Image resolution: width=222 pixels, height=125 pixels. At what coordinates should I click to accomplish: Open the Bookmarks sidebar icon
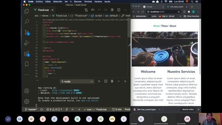(x=27, y=64)
